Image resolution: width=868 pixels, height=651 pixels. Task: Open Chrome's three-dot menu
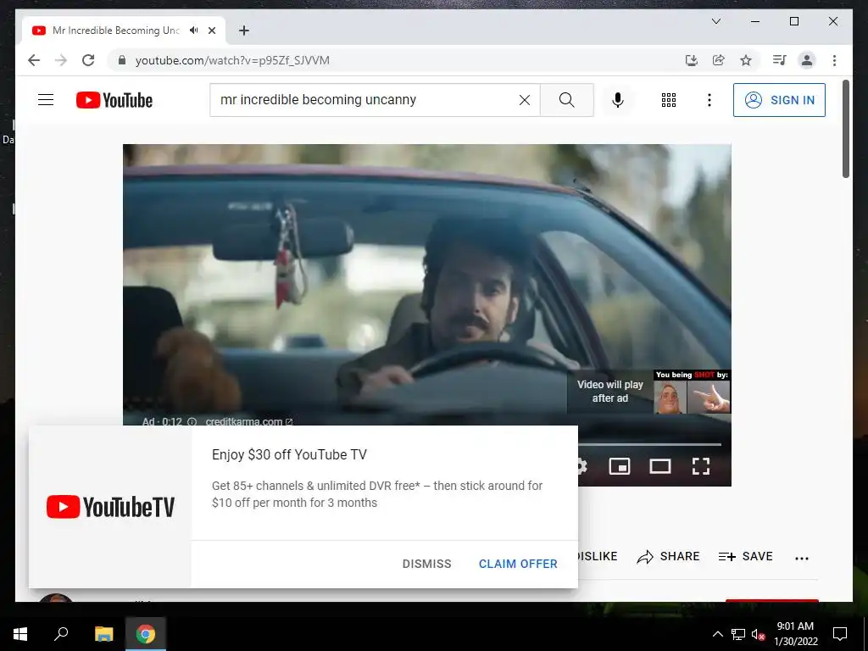coord(834,60)
